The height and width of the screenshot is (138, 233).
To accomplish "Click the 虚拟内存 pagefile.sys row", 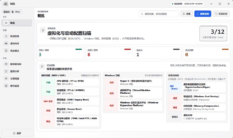I will 197,117.
